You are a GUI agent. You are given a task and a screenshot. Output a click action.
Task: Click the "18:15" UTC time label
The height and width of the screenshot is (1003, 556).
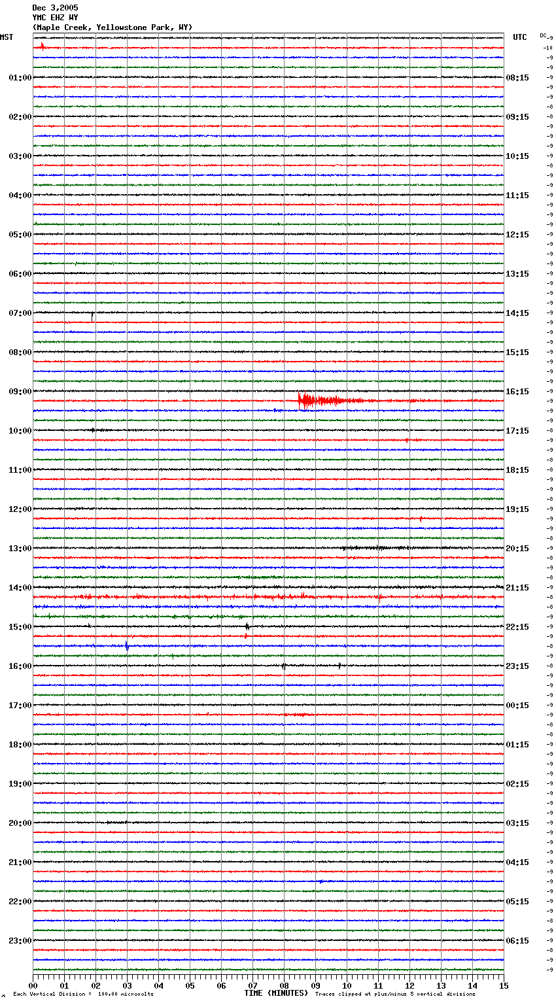click(x=517, y=470)
